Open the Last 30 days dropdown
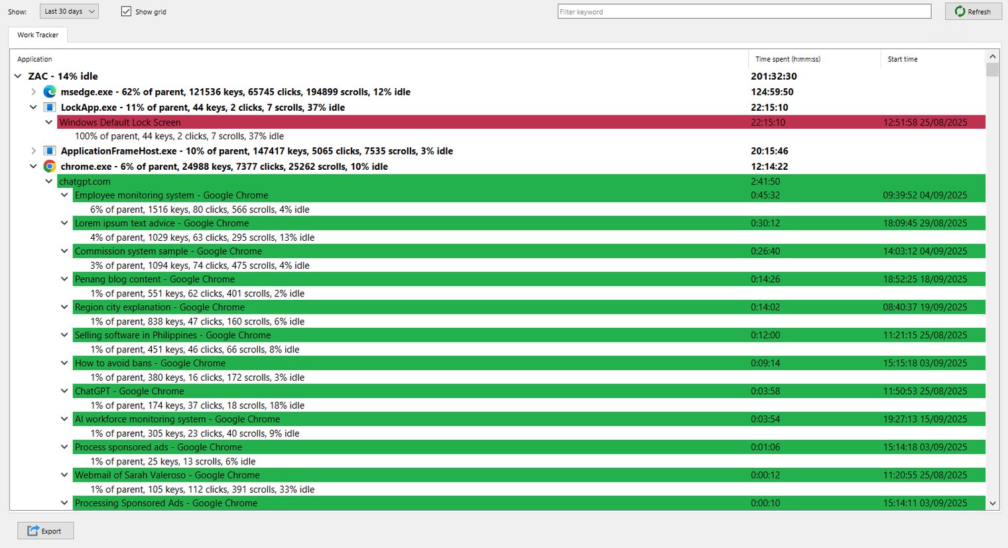Viewport: 1008px width, 548px height. (x=69, y=11)
